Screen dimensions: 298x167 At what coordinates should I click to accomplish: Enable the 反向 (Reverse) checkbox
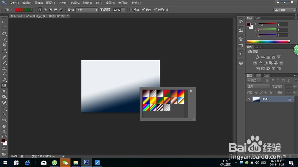(x=131, y=10)
